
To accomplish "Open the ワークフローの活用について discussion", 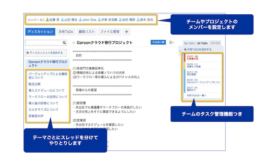I will (x=48, y=97).
